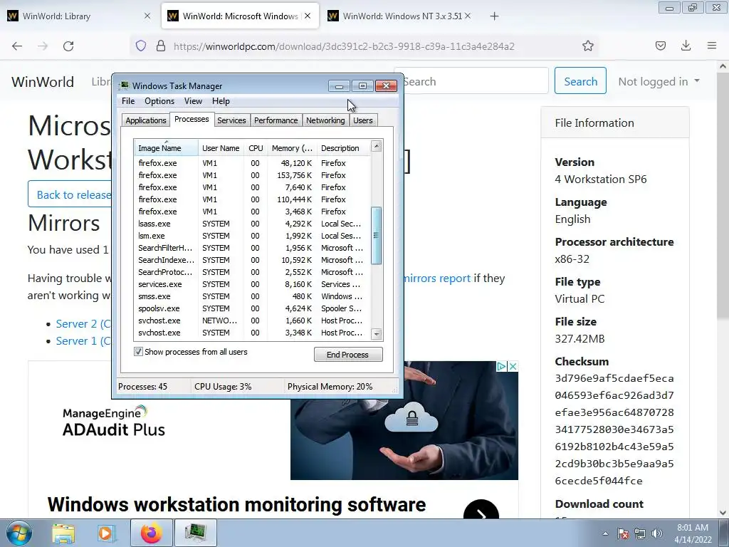Select the spoolsv.exe process row
This screenshot has width=729, height=547.
click(x=253, y=308)
